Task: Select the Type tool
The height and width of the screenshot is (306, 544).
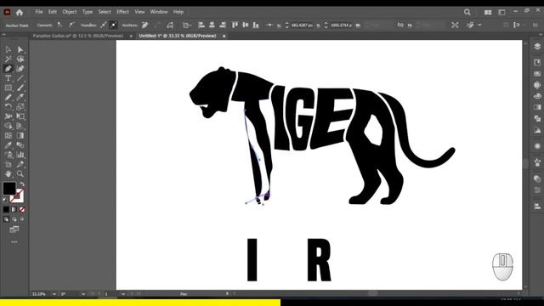Action: tap(8, 78)
